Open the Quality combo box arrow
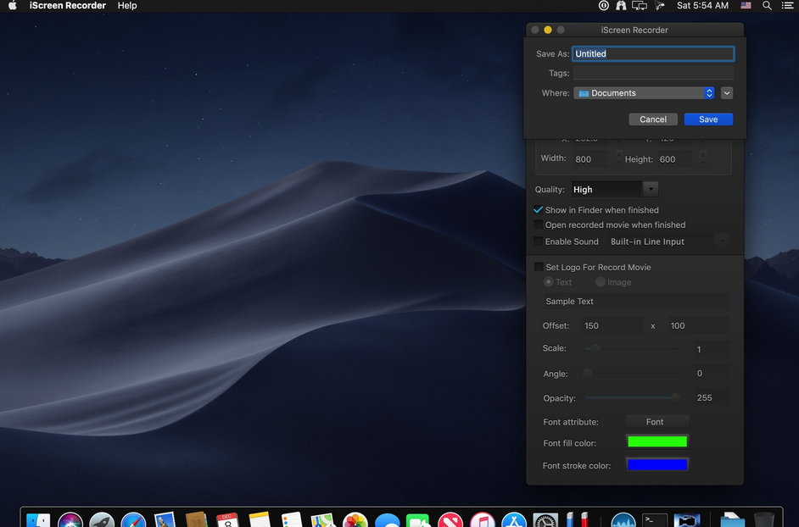799x527 pixels. [651, 189]
